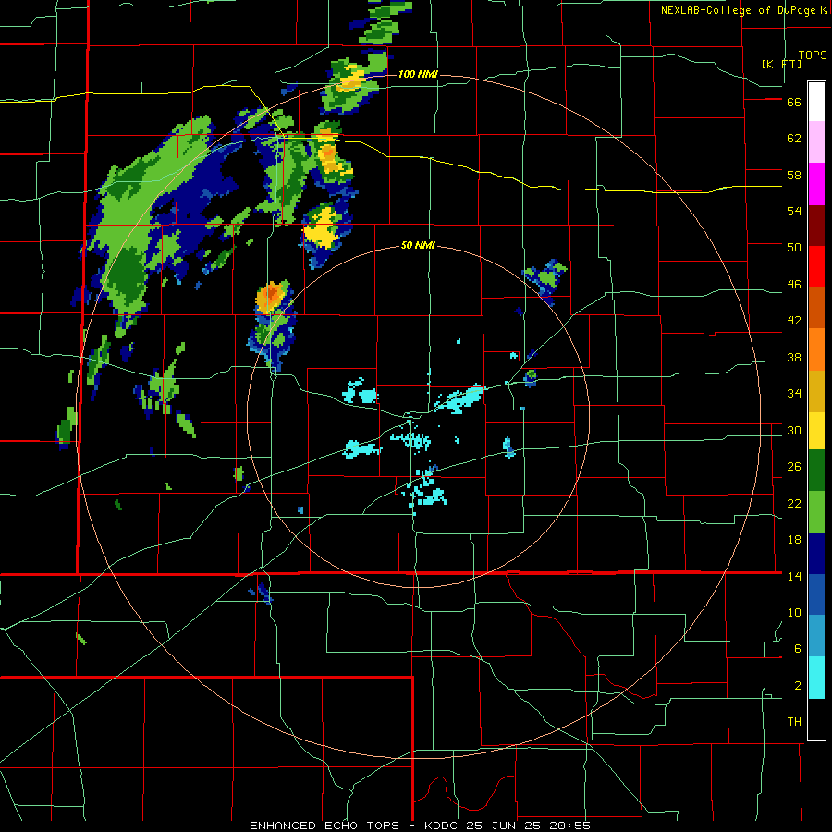Click the 18 legend value

click(x=794, y=540)
